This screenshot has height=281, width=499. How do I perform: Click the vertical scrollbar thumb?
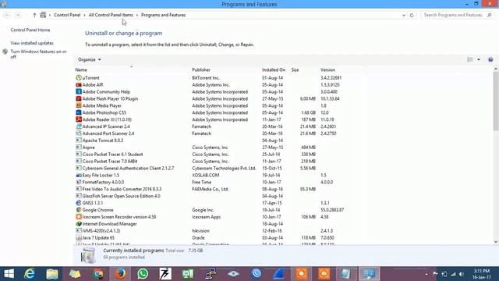496,101
